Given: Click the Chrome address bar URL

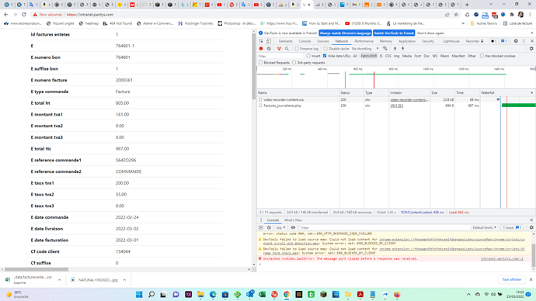Looking at the screenshot, I should 90,15.
